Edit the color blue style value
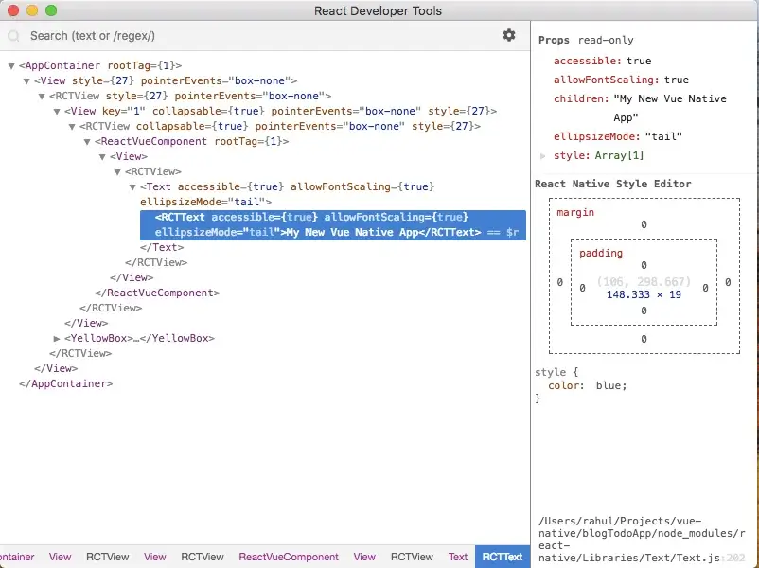Image resolution: width=759 pixels, height=568 pixels. point(610,385)
